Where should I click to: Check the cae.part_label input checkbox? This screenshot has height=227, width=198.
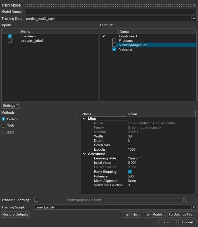tap(10, 40)
